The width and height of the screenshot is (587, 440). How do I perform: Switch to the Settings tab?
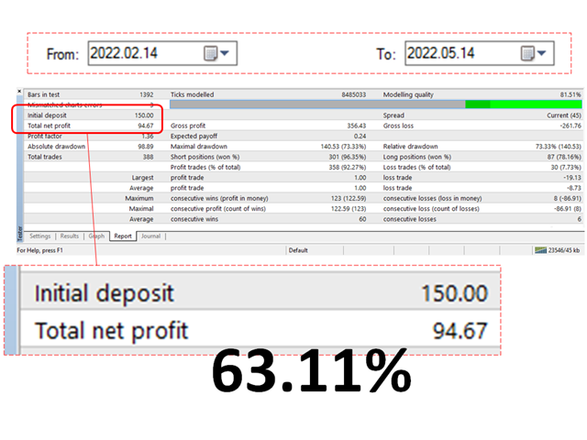(39, 236)
